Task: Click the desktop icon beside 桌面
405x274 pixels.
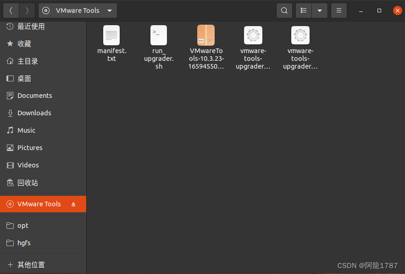Action: [10, 78]
